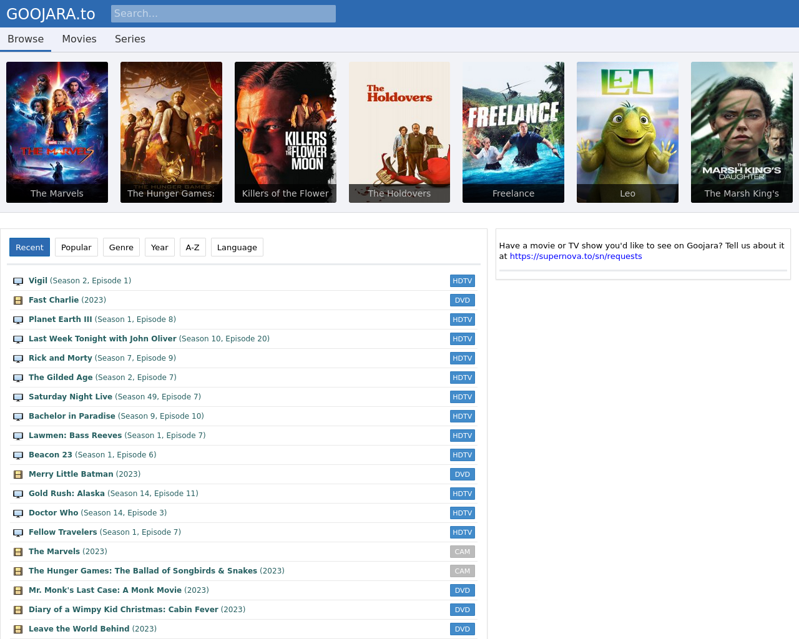
Task: Select the Popular filter
Action: click(76, 247)
